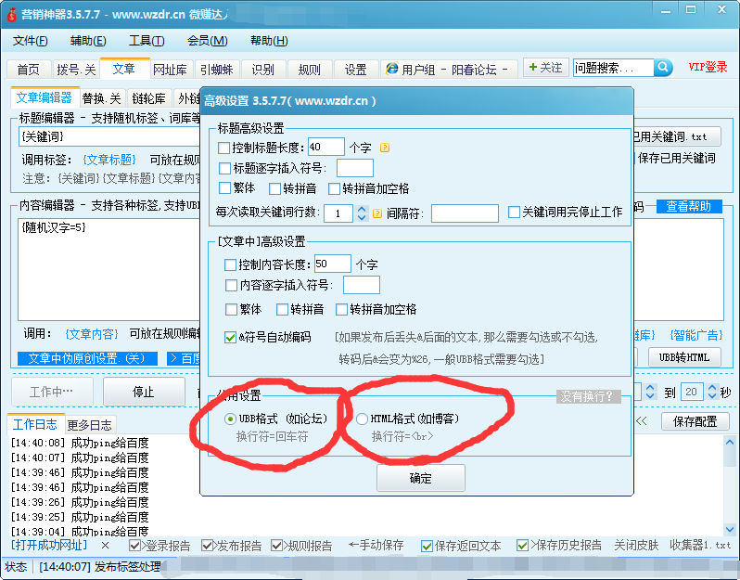Screen dimensions: 740x580
Task: Toggle content character symbol insertion checkbox
Action: point(231,285)
